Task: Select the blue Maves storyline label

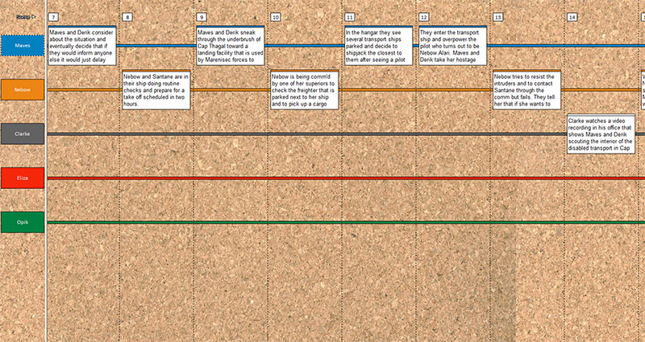Action: coord(23,46)
